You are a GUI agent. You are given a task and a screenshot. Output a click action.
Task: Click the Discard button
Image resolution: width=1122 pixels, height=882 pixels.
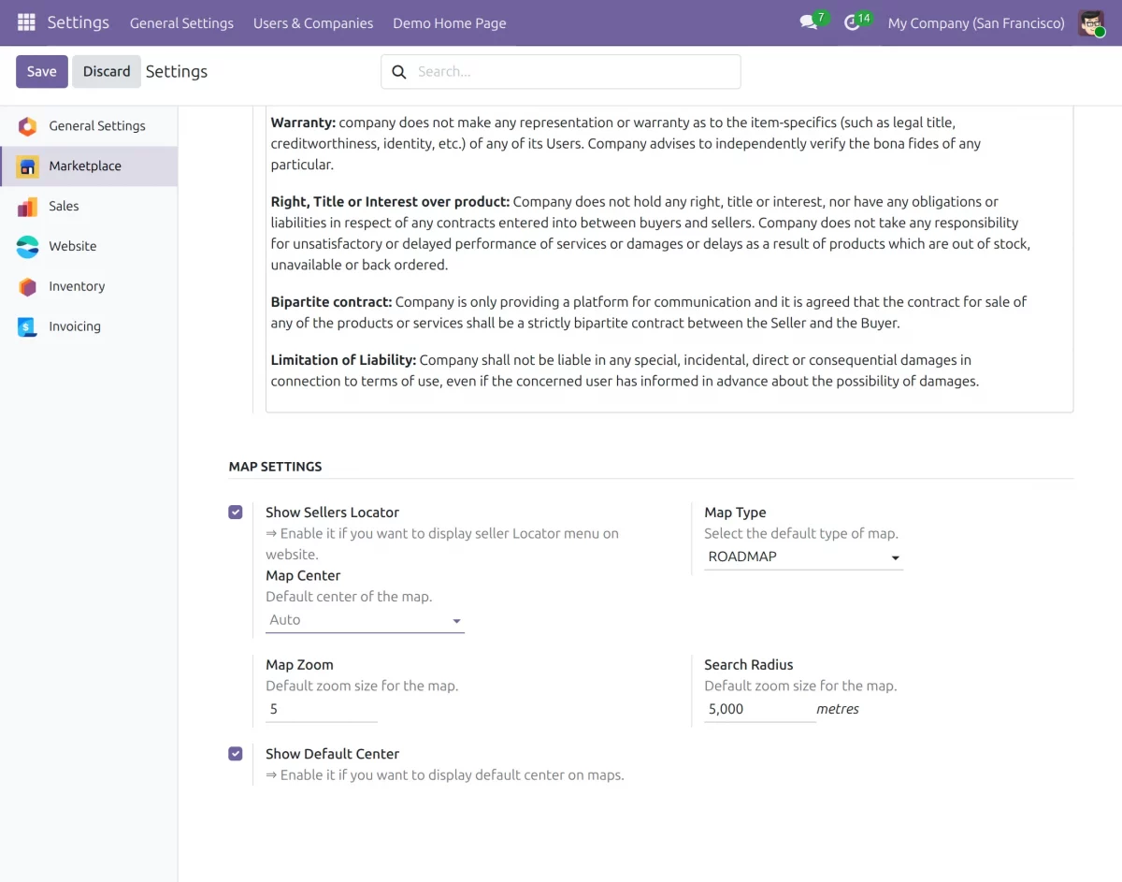107,72
